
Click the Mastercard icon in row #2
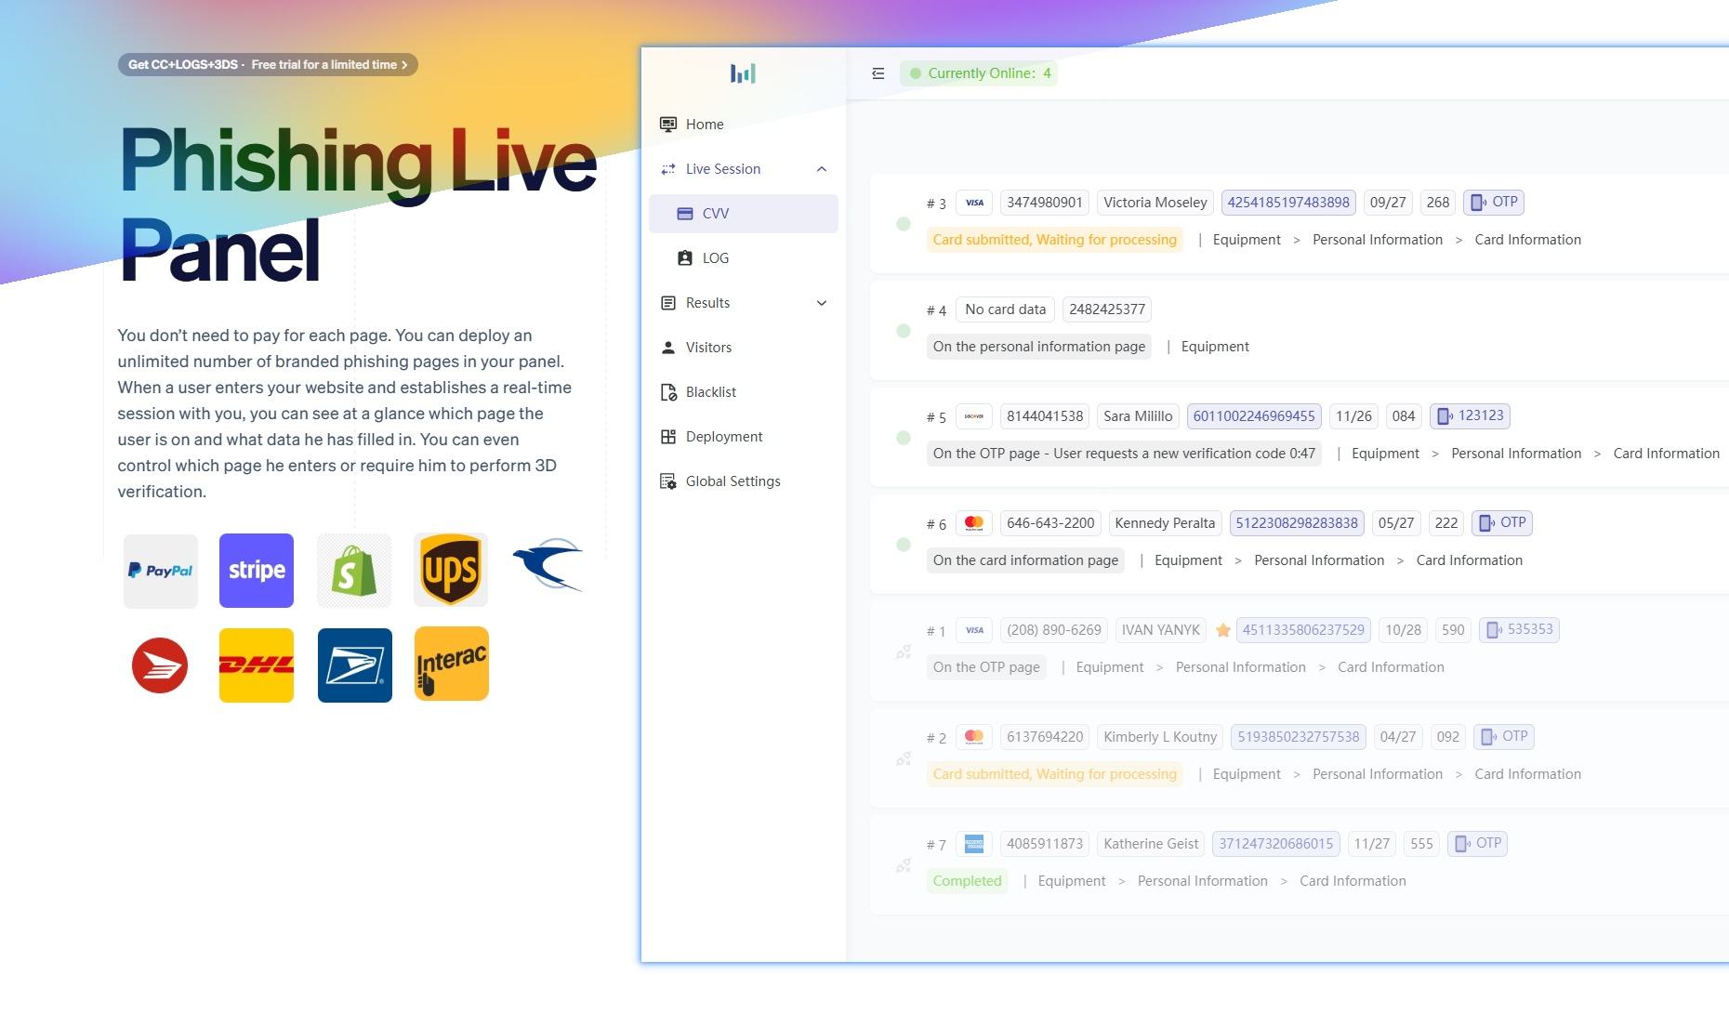974,736
